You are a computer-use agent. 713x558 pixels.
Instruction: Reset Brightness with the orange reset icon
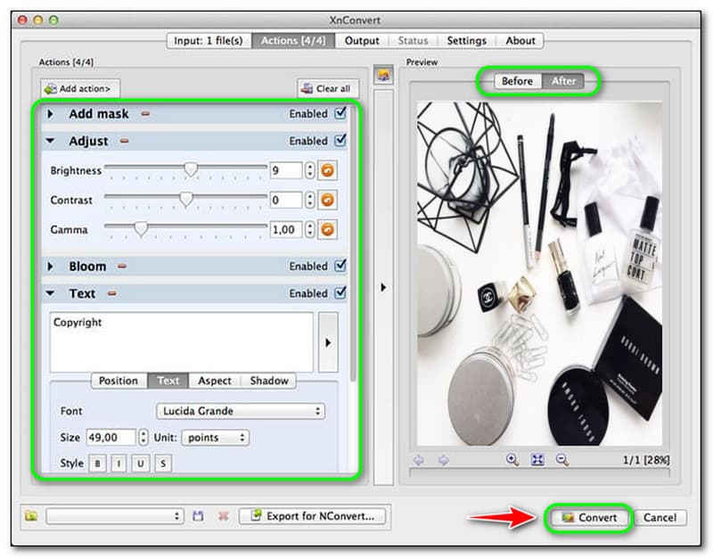point(327,170)
